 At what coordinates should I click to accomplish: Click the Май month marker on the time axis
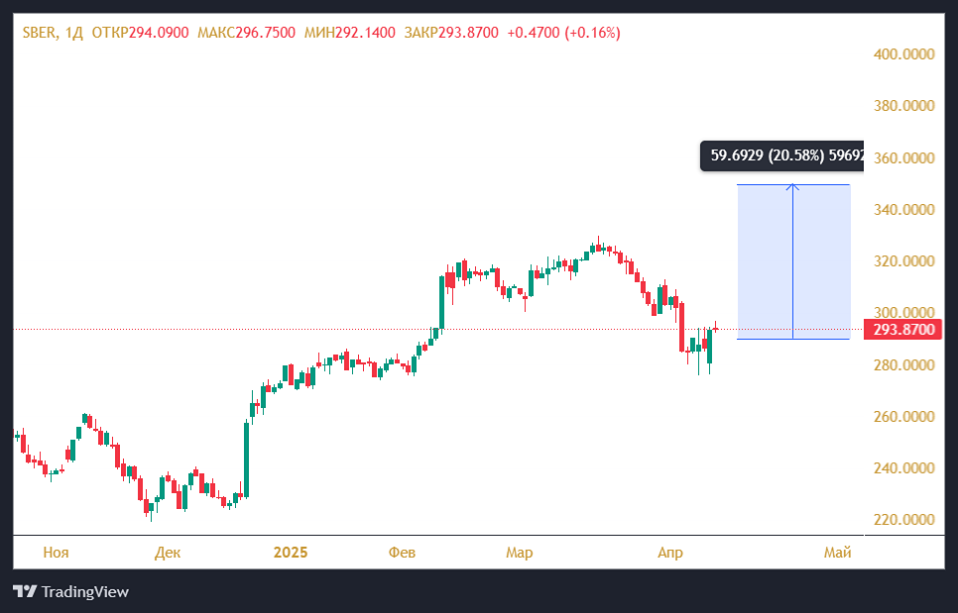click(x=837, y=553)
